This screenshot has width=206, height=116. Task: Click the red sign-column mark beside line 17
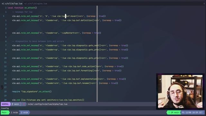tap(2, 87)
